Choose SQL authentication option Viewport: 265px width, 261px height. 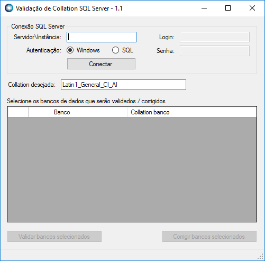click(x=115, y=50)
